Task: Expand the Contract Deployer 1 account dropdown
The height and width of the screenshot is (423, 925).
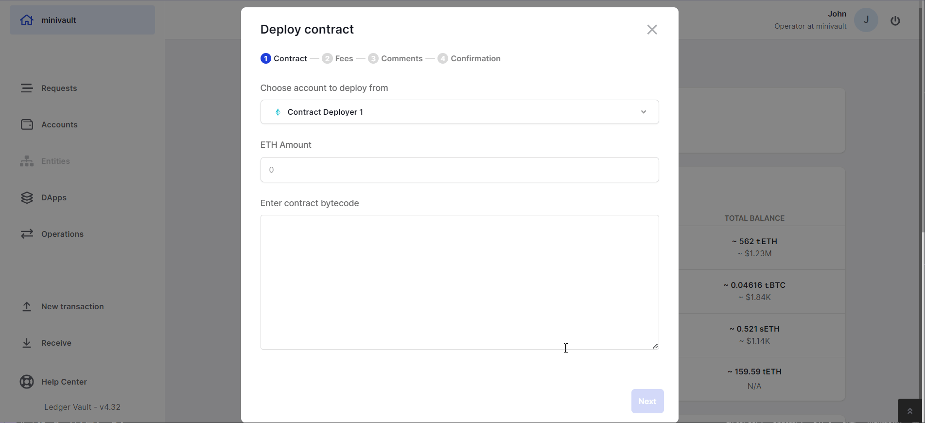Action: pyautogui.click(x=459, y=112)
